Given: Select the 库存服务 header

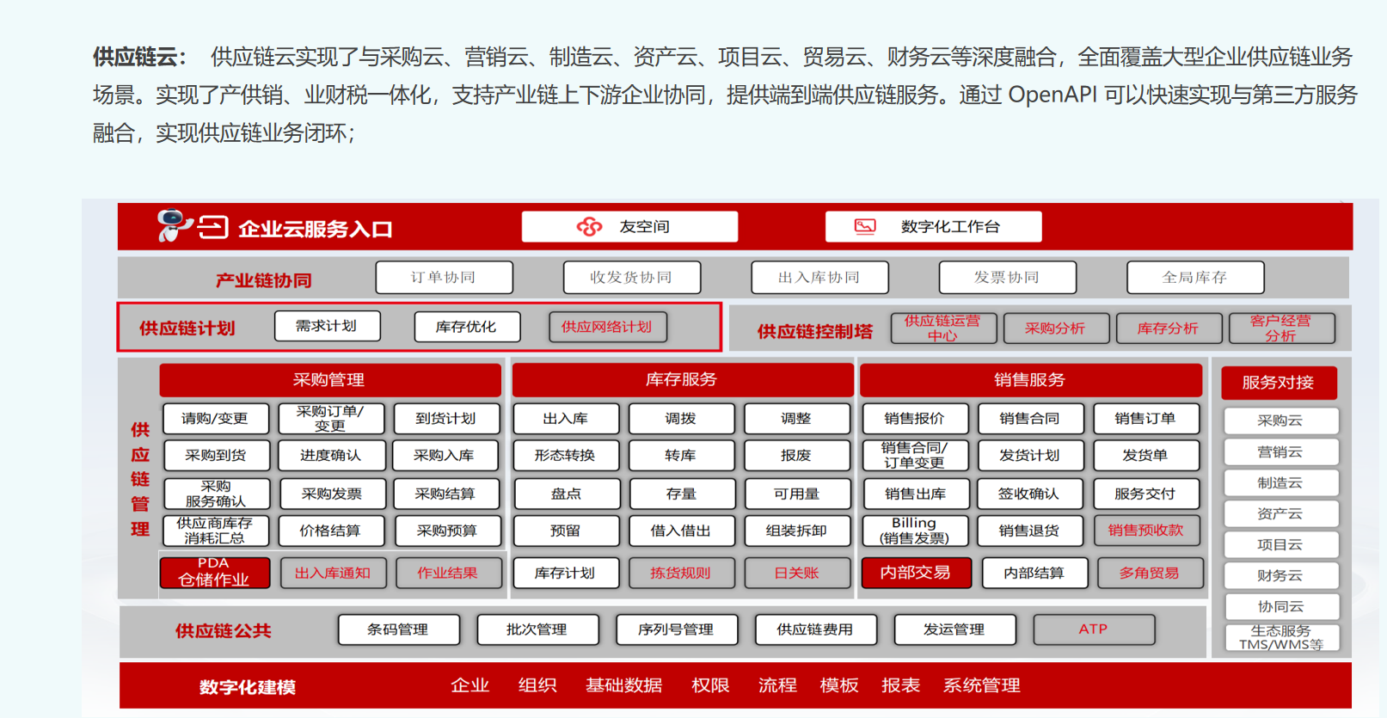Looking at the screenshot, I should point(682,379).
